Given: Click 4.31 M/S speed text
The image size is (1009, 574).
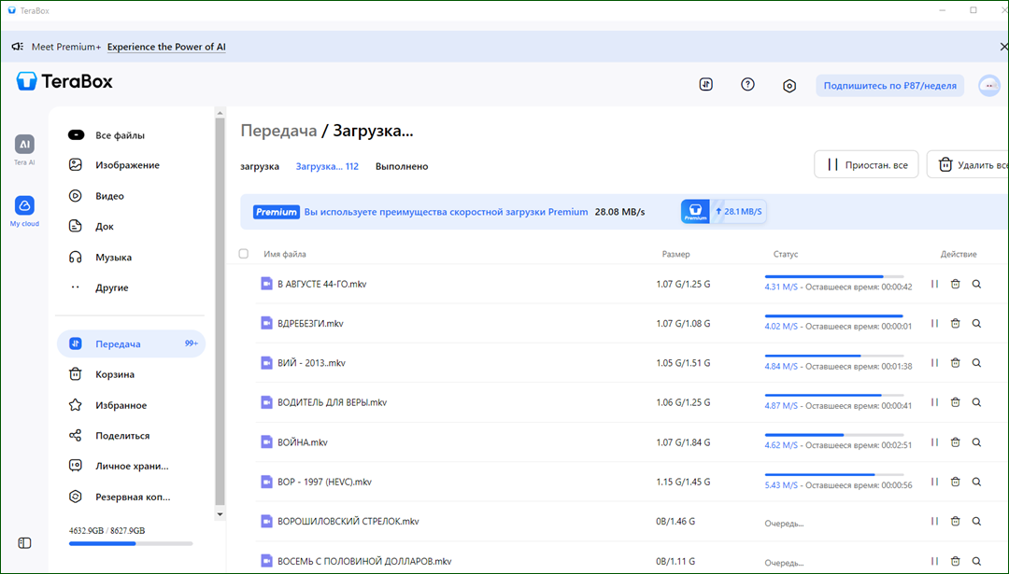Looking at the screenshot, I should point(780,287).
